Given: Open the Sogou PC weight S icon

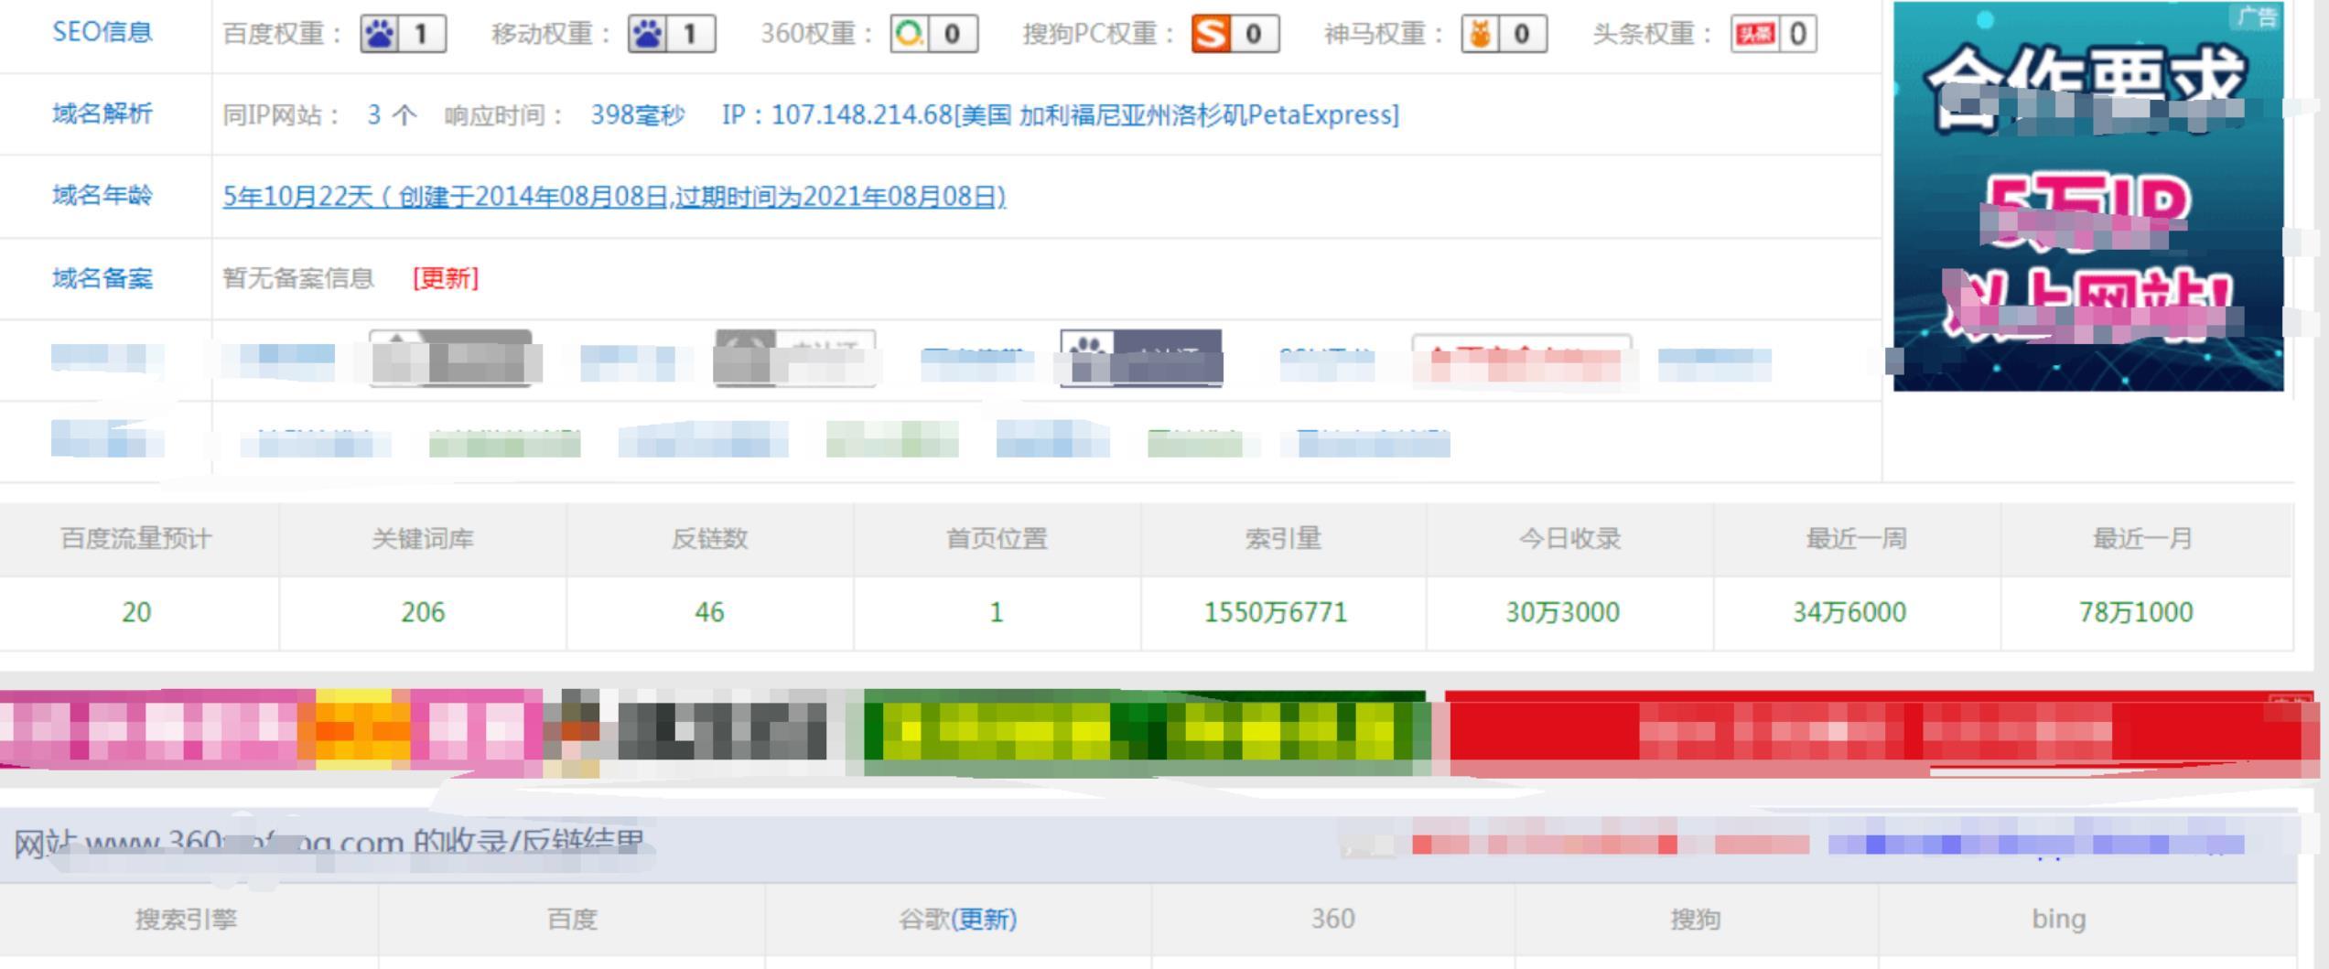Looking at the screenshot, I should pyautogui.click(x=1235, y=34).
